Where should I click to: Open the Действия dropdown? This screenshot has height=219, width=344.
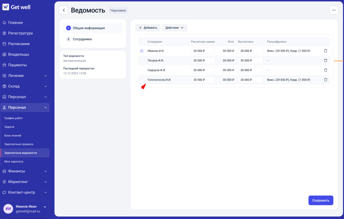(x=174, y=28)
